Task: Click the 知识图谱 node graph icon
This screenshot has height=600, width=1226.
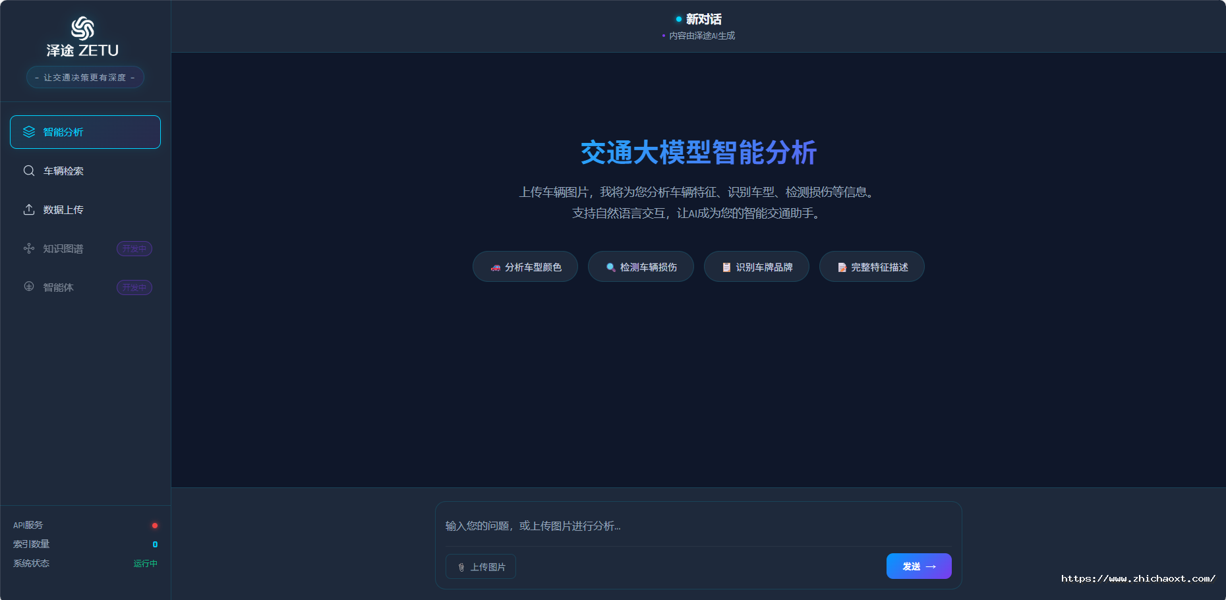Action: pos(28,248)
